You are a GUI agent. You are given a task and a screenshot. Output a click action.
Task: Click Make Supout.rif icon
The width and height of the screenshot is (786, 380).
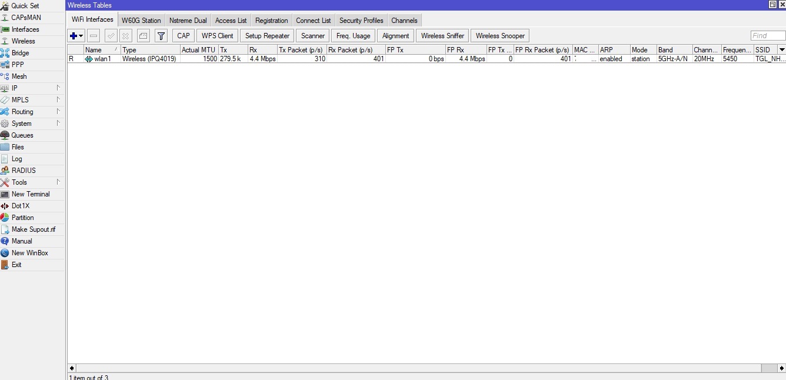[x=5, y=229]
